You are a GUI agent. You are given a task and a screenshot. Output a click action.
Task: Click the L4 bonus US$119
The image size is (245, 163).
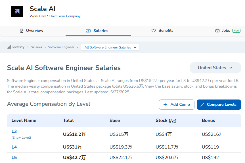210,147
